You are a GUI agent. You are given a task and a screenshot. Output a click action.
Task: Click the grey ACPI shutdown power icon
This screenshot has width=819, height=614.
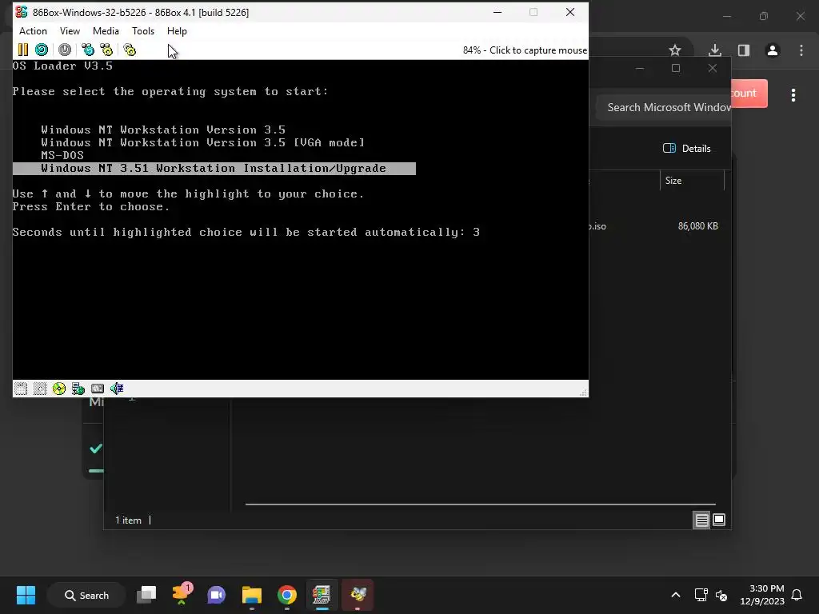(65, 50)
